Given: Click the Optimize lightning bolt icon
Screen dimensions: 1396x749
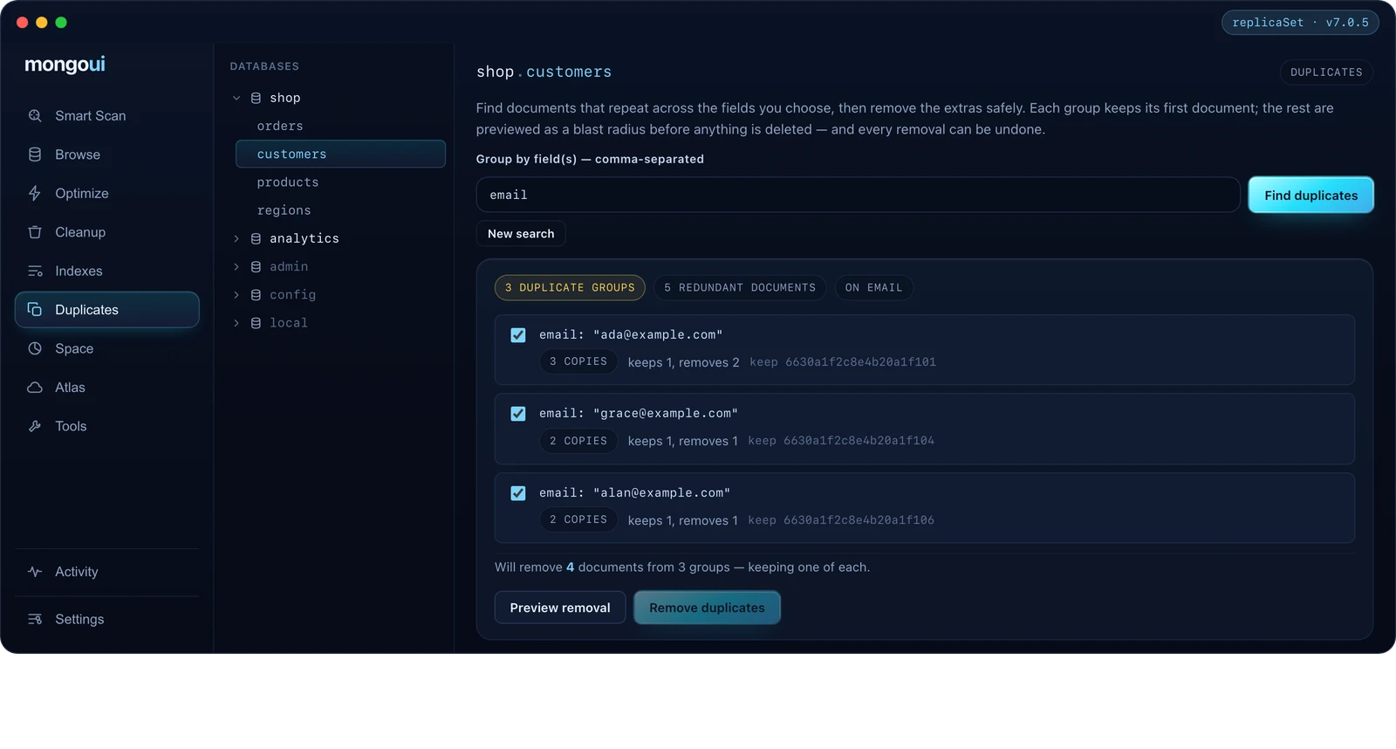Looking at the screenshot, I should pos(35,193).
